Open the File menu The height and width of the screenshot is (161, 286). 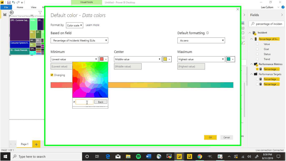click(6, 7)
